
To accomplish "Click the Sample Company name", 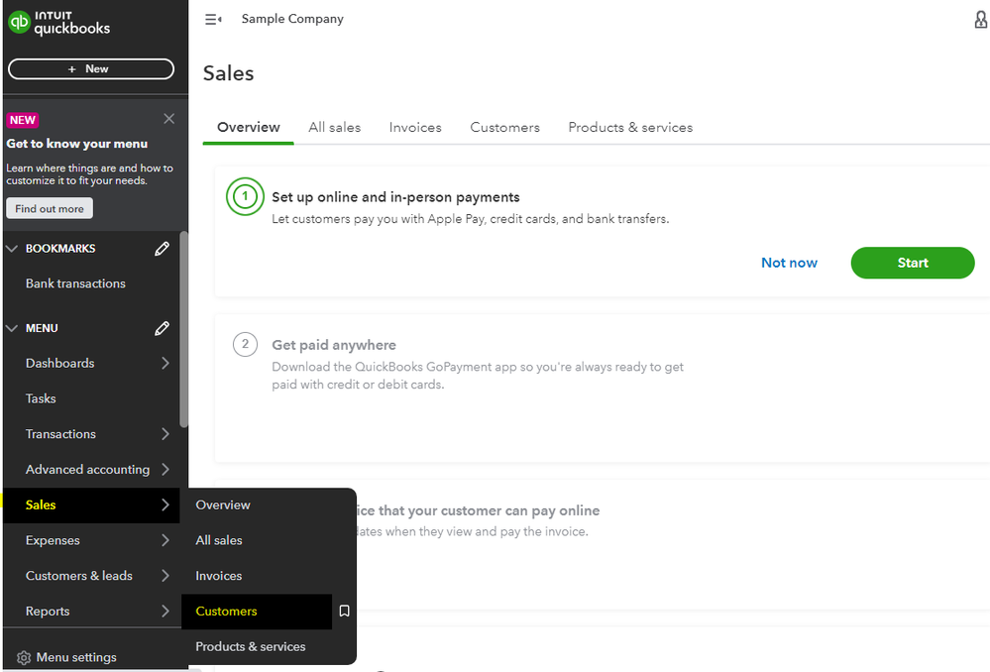I will click(292, 19).
